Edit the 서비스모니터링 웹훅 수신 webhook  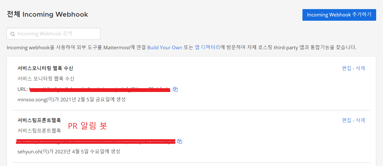(347, 68)
